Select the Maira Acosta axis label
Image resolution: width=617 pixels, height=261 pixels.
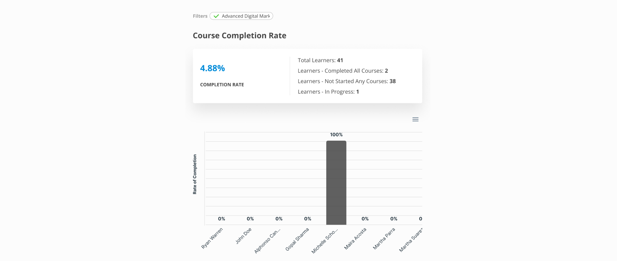(x=355, y=239)
